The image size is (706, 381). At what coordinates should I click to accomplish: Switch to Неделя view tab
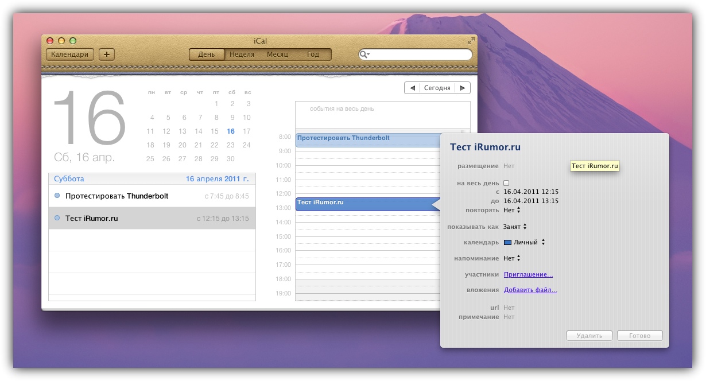[242, 55]
